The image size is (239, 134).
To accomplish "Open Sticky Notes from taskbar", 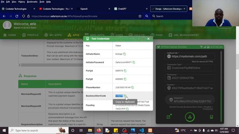I will (x=116, y=130).
